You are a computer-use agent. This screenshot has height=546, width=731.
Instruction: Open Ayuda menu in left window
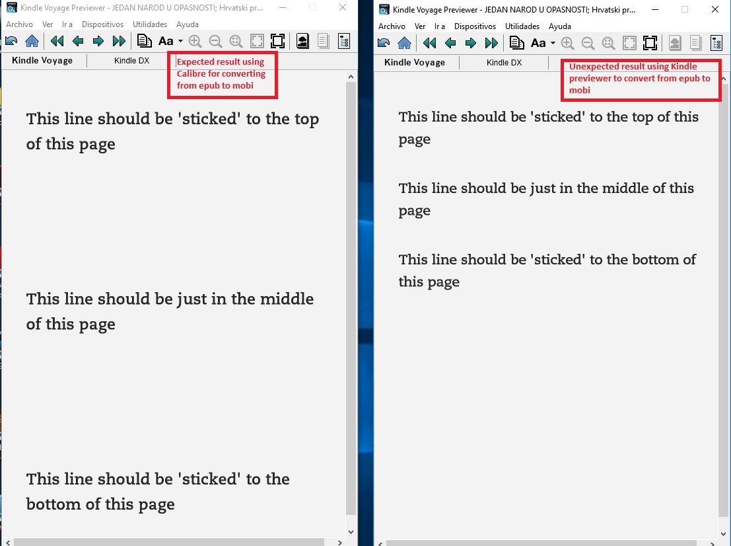tap(188, 24)
